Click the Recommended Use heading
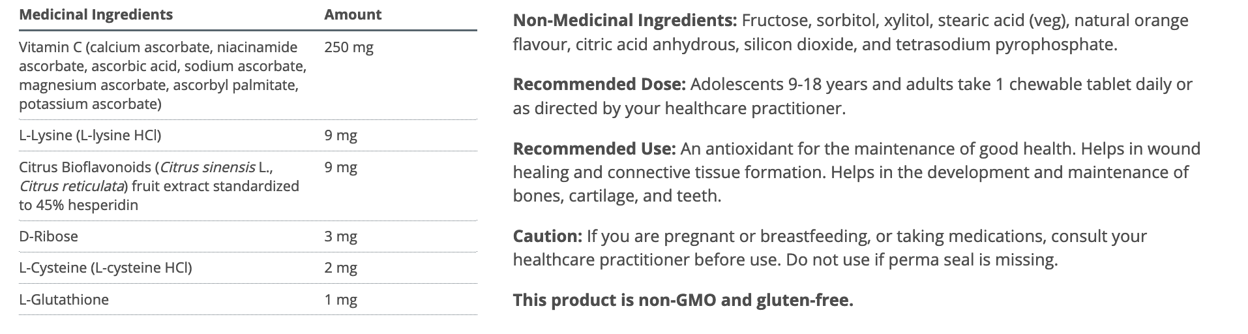 [x=594, y=149]
